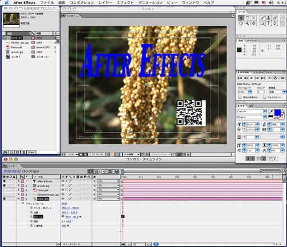Expand the Memo.pdf layer properties

[x=18, y=190]
